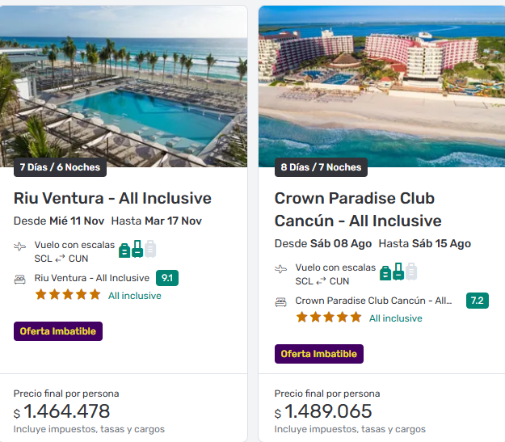The height and width of the screenshot is (442, 505).
Task: Click the five-star rating under Riu Ventura
Action: [x=68, y=295]
